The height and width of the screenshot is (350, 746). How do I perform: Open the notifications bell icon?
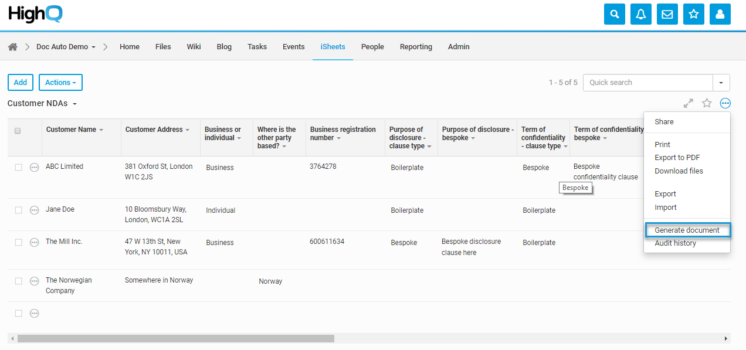click(x=641, y=14)
